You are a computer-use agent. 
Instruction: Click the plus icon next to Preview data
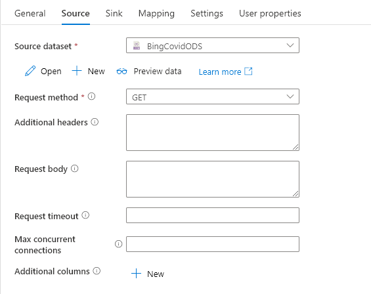[77, 71]
